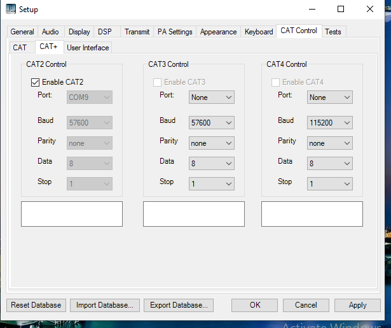Switch to the General tab
The image size is (391, 328).
[x=22, y=32]
